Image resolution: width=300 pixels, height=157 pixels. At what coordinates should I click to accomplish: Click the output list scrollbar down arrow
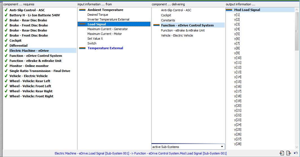[297, 147]
